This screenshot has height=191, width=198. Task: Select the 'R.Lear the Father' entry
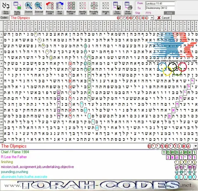pos(14,157)
